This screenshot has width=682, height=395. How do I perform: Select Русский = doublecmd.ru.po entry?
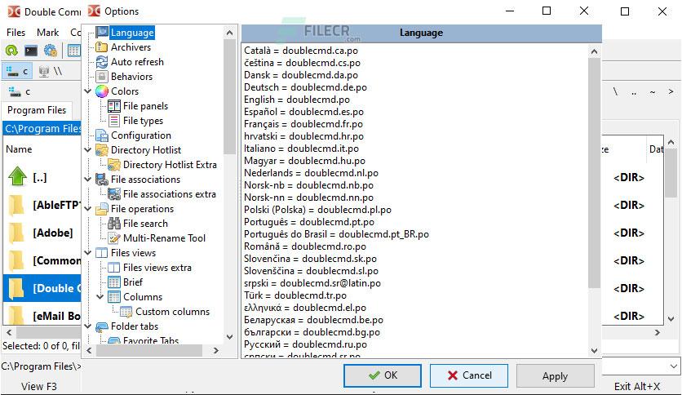pos(305,344)
